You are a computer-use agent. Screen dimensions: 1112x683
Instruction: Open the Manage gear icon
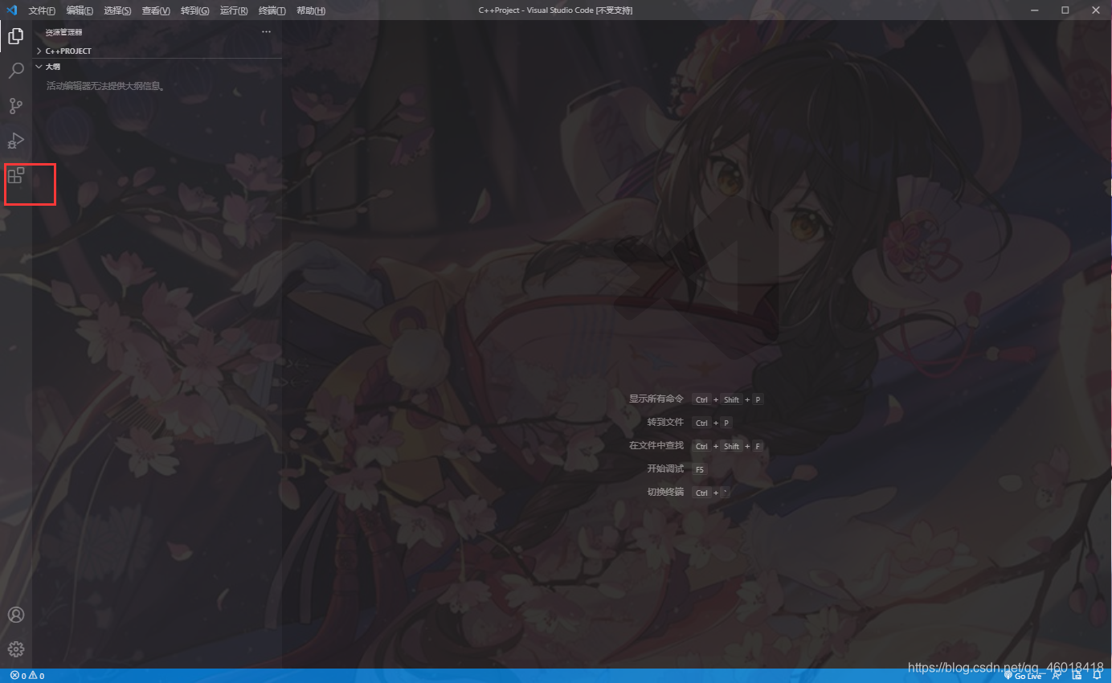pos(15,648)
